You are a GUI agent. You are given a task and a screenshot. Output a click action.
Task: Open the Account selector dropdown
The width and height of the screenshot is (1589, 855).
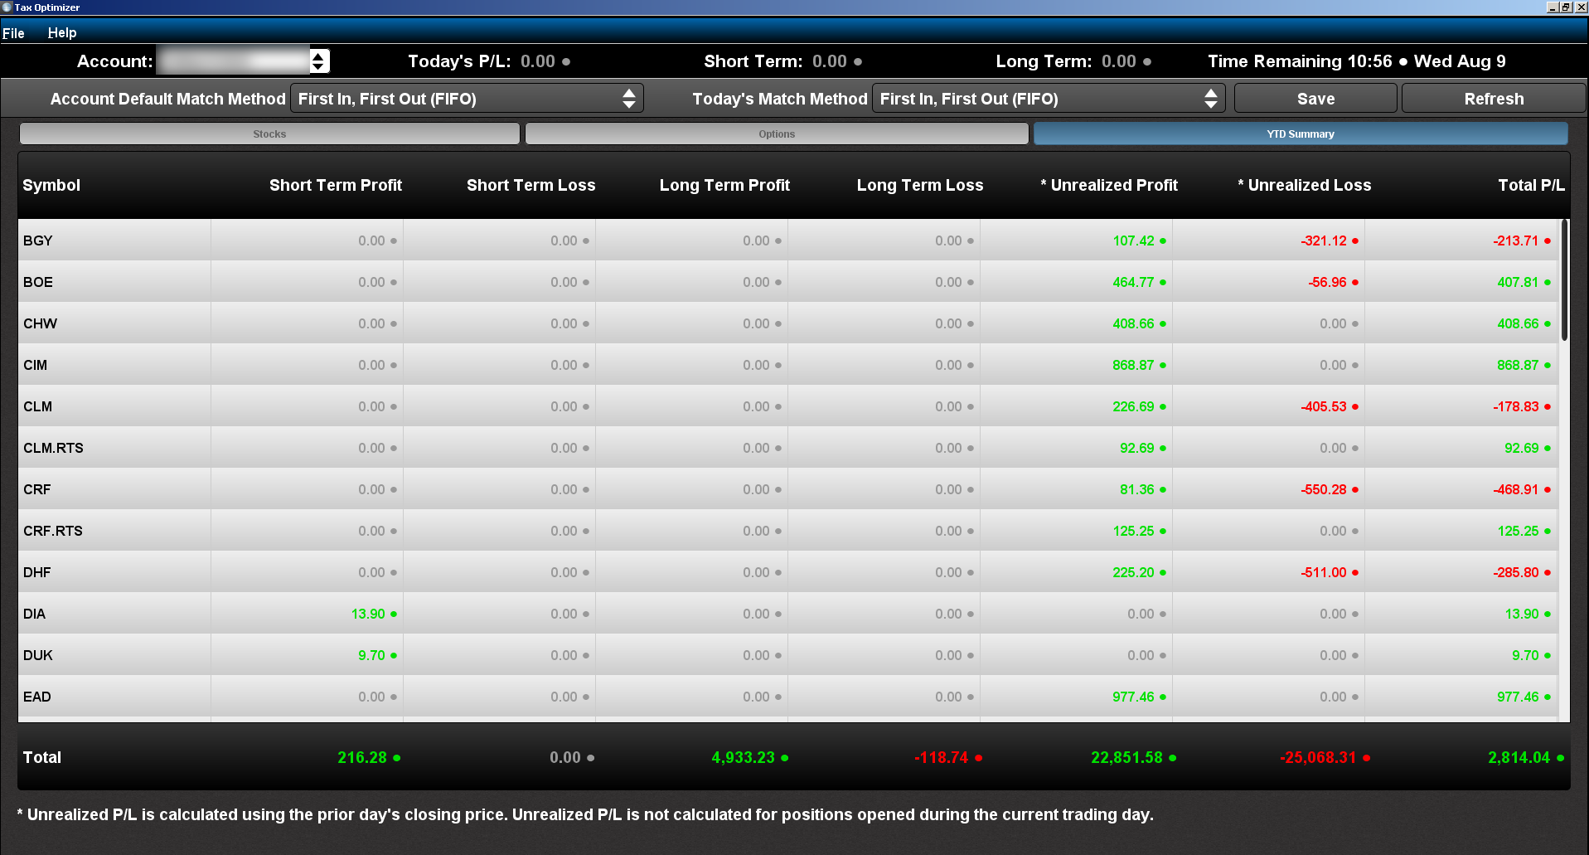coord(319,61)
